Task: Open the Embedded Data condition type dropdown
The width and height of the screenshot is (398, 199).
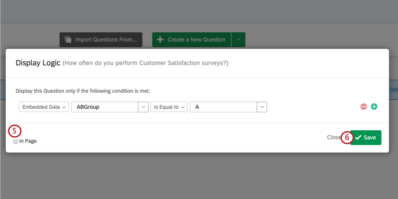Action: (x=44, y=107)
